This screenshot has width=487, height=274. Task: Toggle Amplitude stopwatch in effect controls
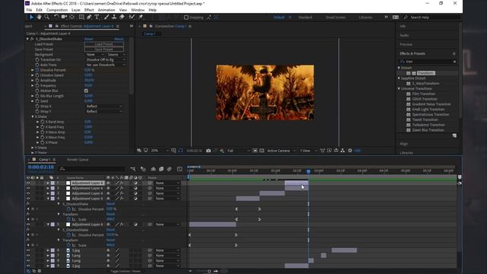coord(37,80)
